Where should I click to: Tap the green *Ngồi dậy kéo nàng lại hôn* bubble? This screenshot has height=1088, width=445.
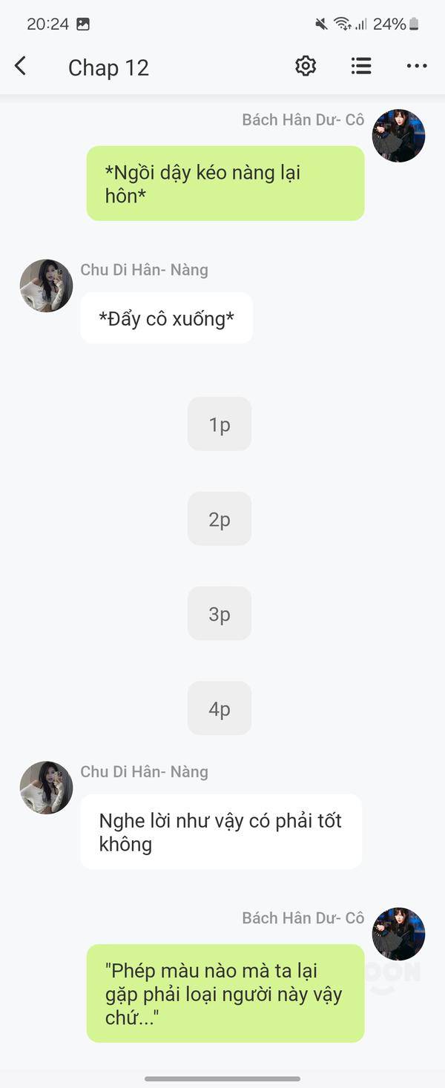click(225, 183)
